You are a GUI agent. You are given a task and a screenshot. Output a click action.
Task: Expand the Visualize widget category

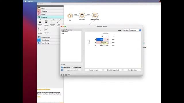click(x=50, y=11)
